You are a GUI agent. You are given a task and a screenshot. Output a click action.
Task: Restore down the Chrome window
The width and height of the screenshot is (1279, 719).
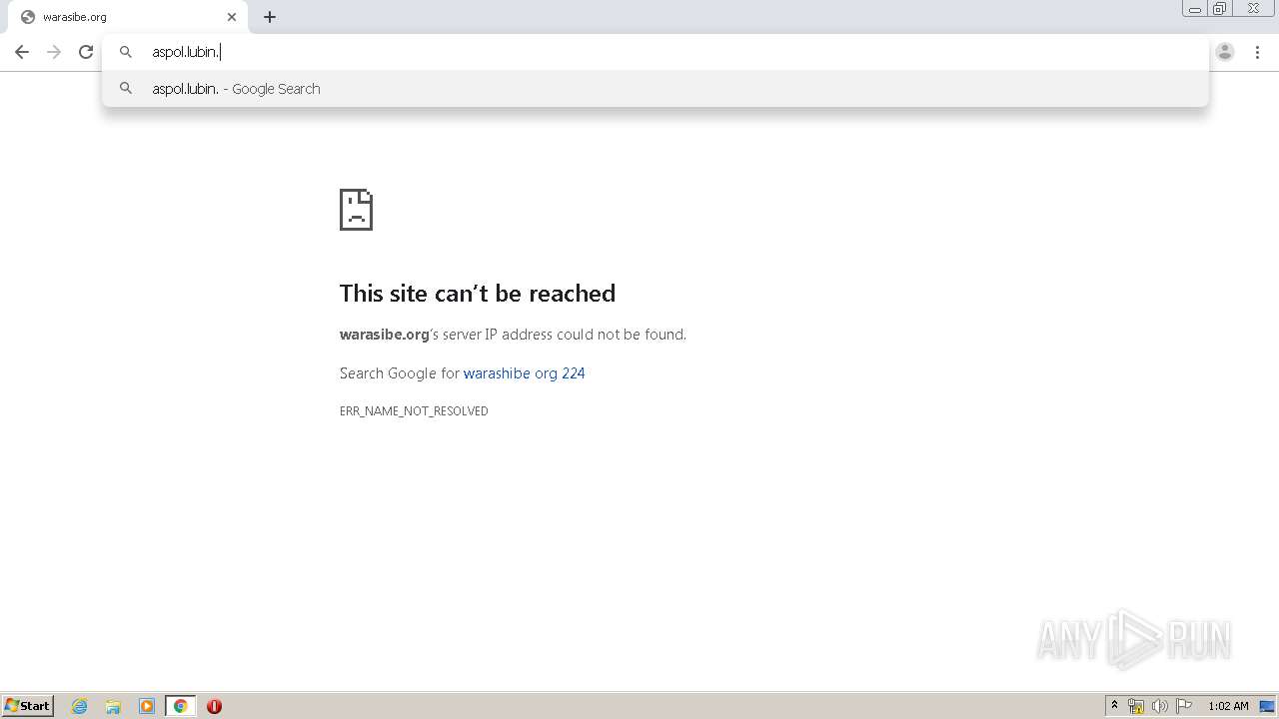(1220, 9)
